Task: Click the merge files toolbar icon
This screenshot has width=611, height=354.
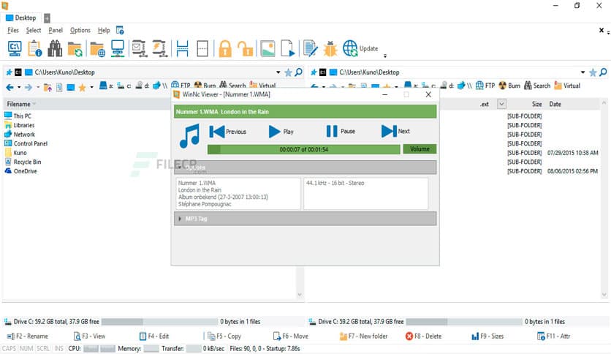Action: 202,49
